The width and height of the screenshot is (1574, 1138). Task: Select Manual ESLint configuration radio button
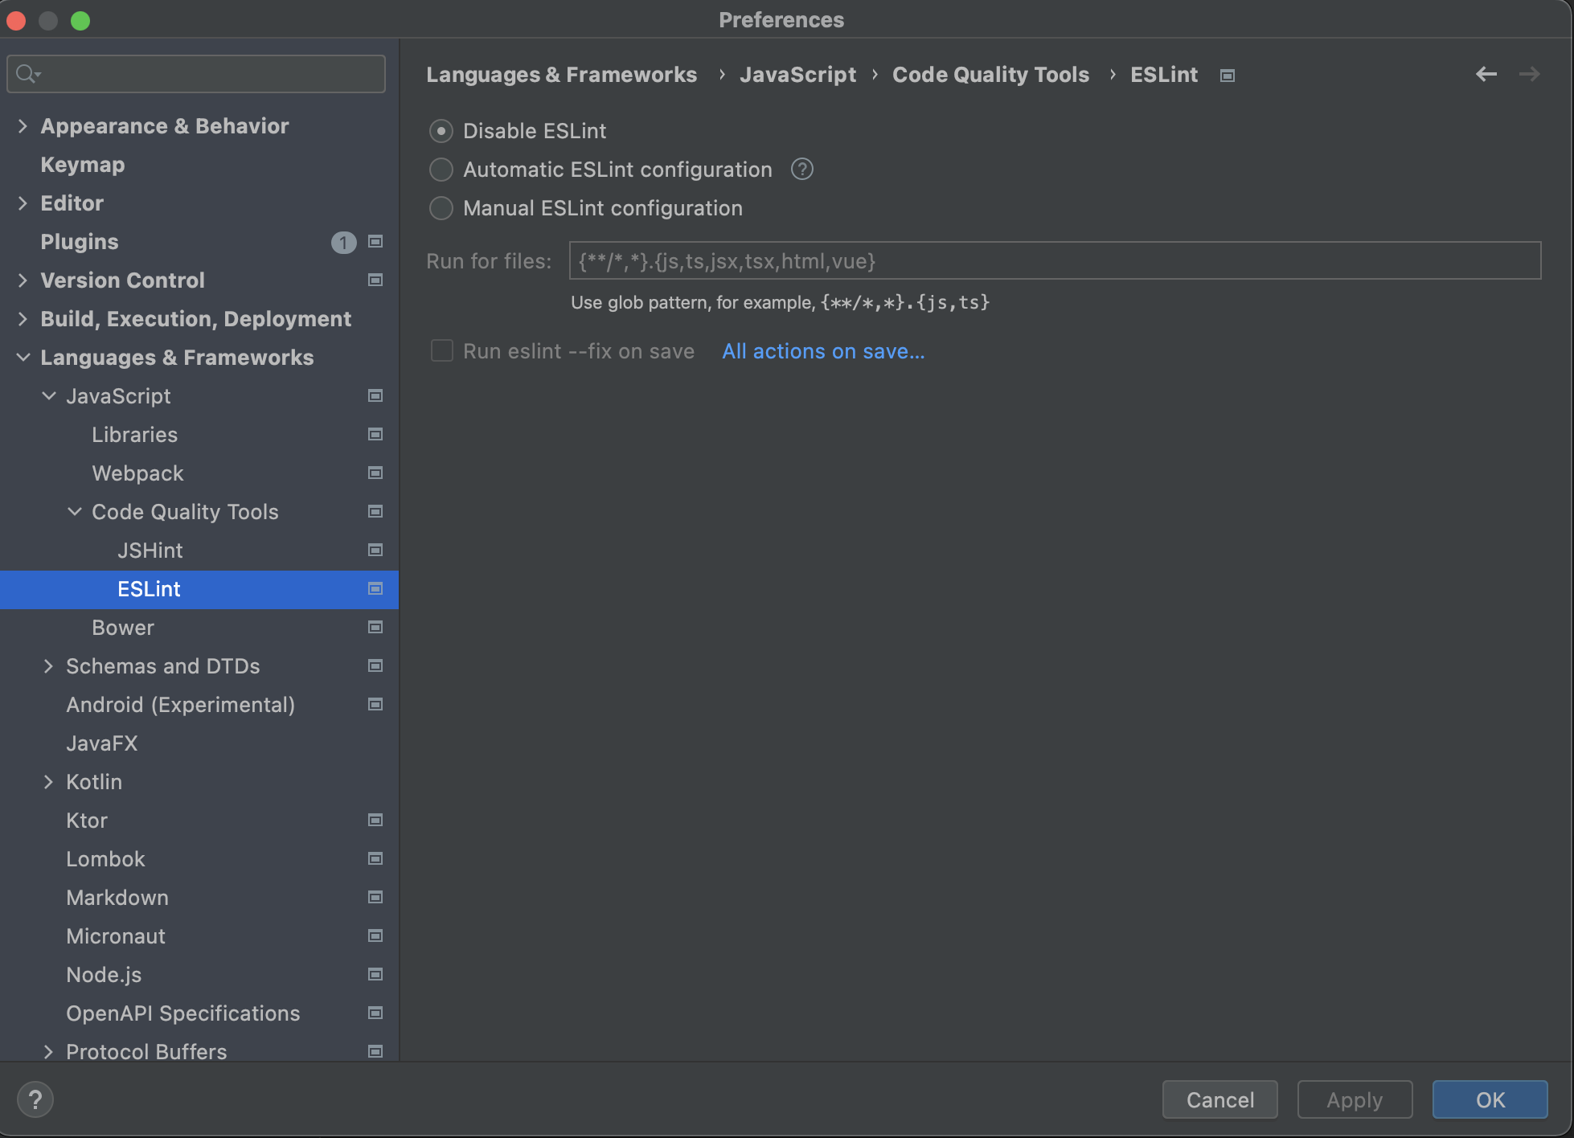[x=441, y=208]
